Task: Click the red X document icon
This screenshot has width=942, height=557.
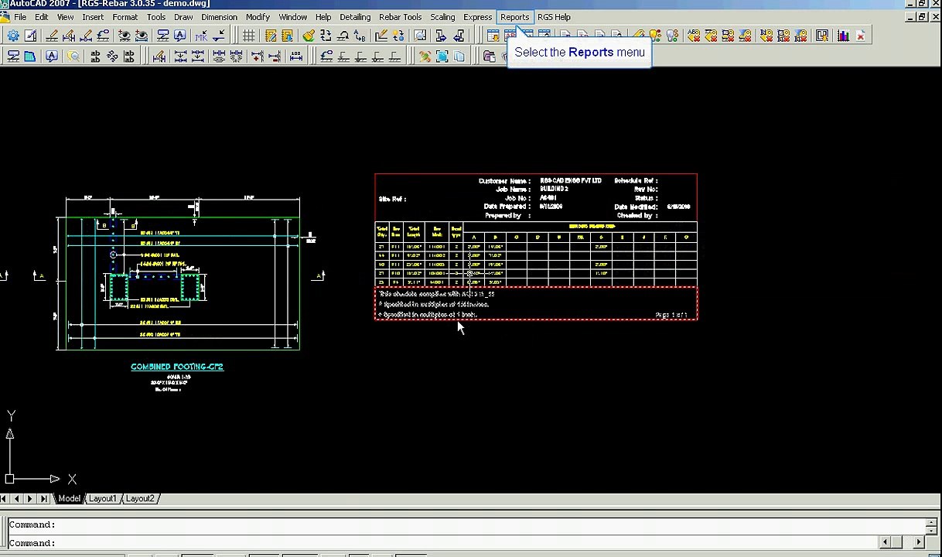Action: [x=861, y=36]
